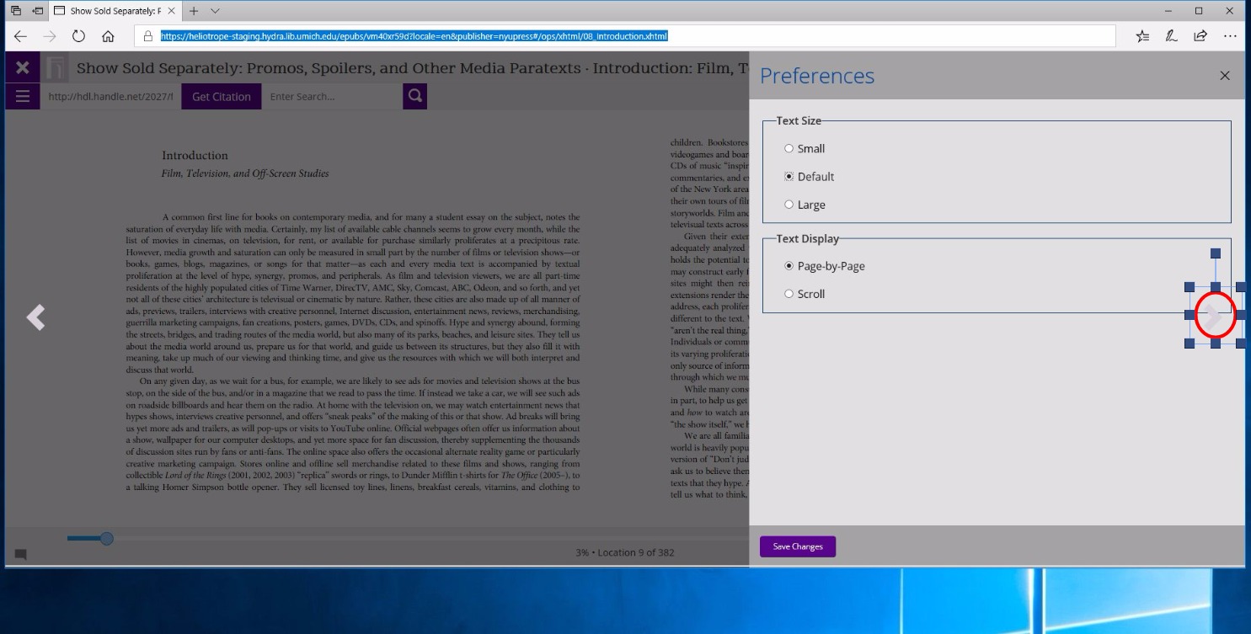Click the Get Citation button

click(x=222, y=97)
